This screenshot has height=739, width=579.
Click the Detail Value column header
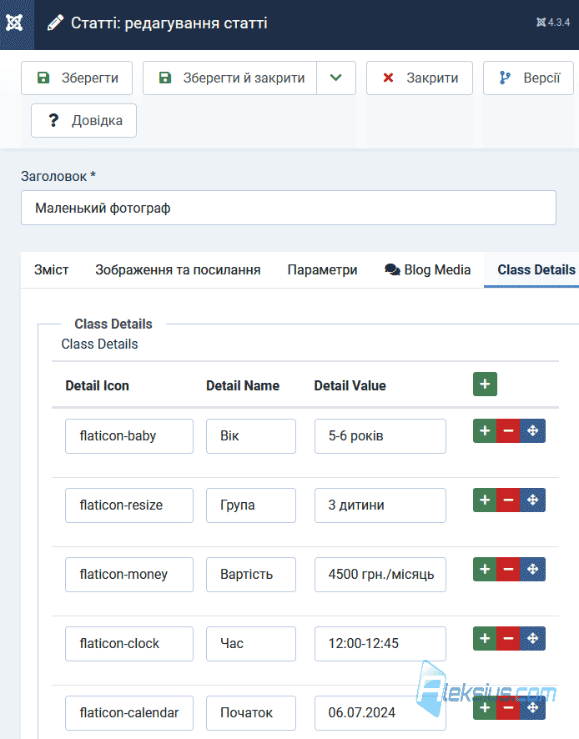(350, 385)
